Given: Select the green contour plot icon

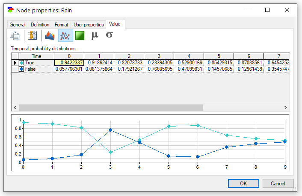Looking at the screenshot, I should 80,36.
